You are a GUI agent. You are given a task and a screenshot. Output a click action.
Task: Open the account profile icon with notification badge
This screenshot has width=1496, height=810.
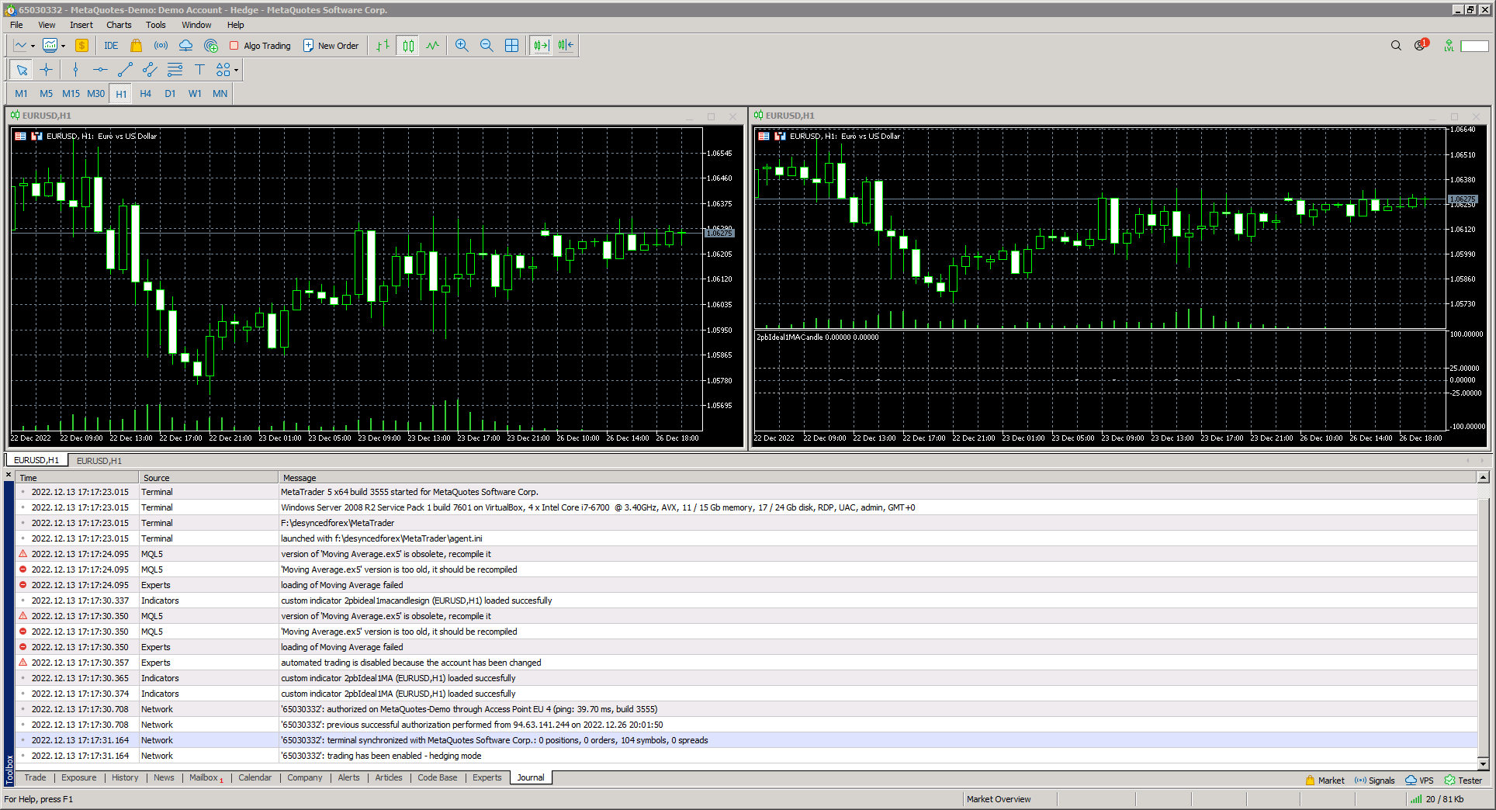click(1421, 45)
